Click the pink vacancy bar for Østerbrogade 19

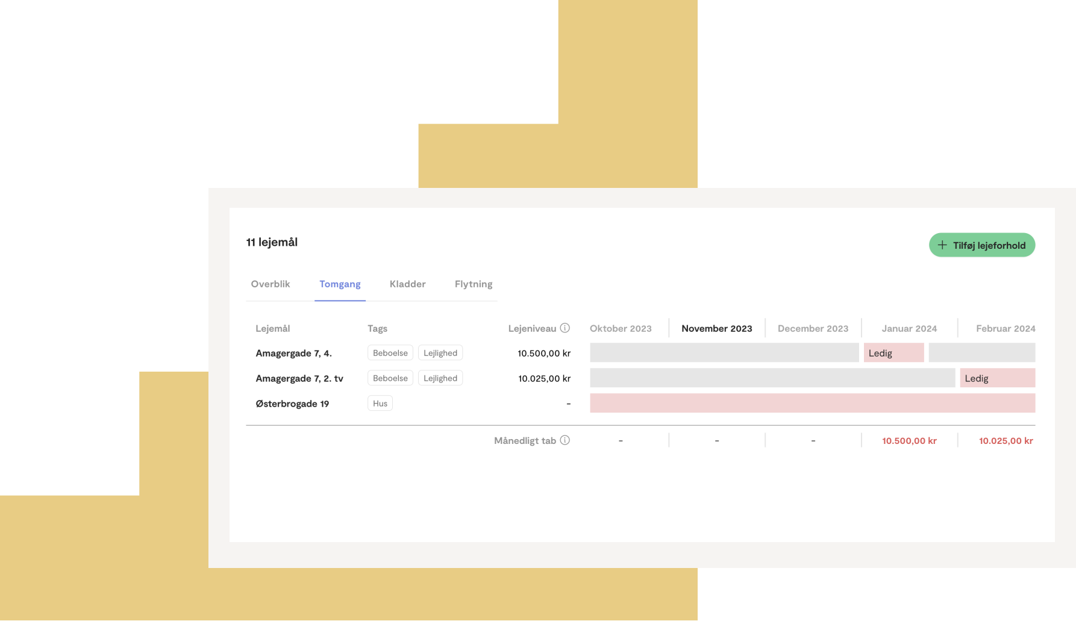tap(813, 404)
